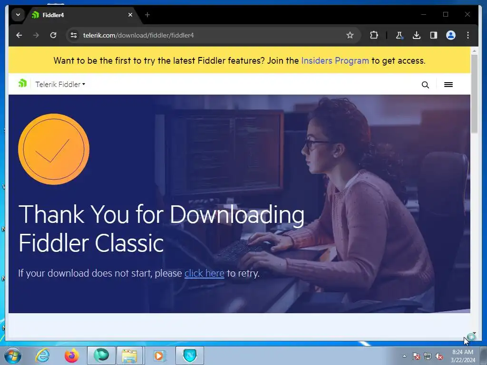Close the Fiddler4 tab
Screen dimensions: 487x365
(x=130, y=15)
